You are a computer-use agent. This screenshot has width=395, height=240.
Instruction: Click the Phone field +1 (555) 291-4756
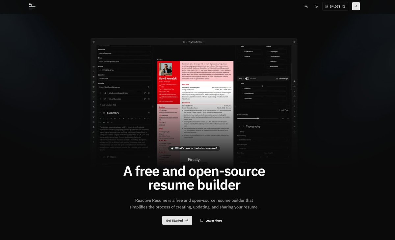tap(124, 70)
